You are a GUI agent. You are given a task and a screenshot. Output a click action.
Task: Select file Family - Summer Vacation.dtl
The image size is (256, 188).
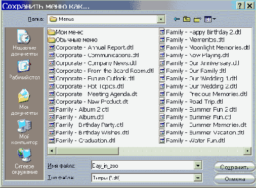tap(202, 133)
